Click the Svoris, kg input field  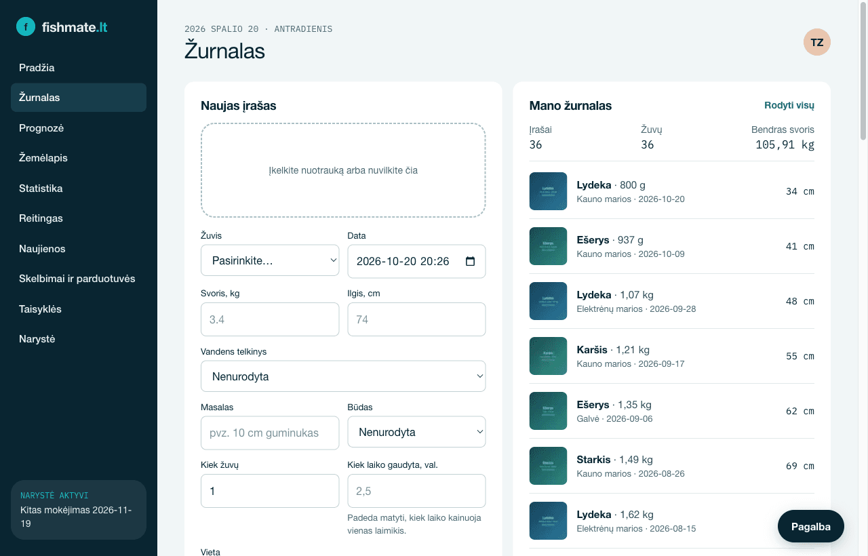(270, 319)
